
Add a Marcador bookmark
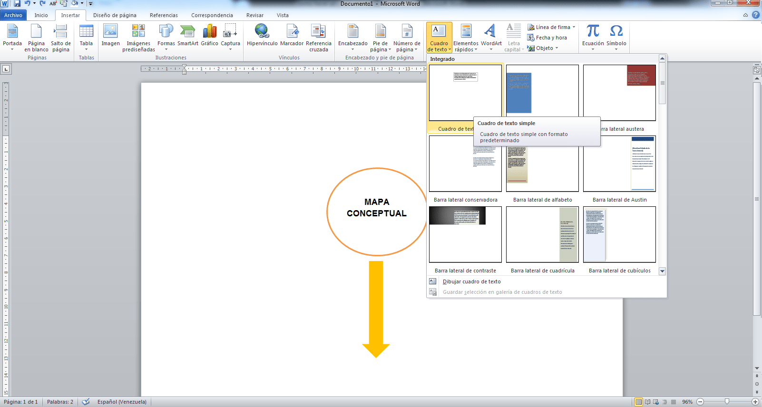292,36
